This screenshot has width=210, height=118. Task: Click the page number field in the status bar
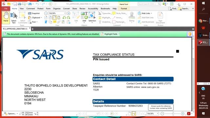point(93,114)
